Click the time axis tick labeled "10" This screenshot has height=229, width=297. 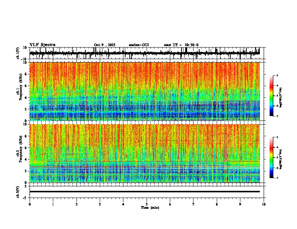[x=264, y=204]
